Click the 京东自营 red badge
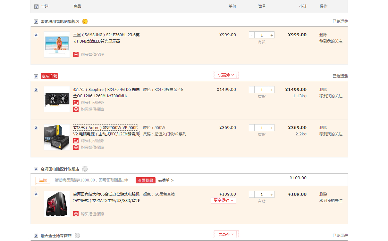Screen dimensions: 388x241 (x=49, y=76)
